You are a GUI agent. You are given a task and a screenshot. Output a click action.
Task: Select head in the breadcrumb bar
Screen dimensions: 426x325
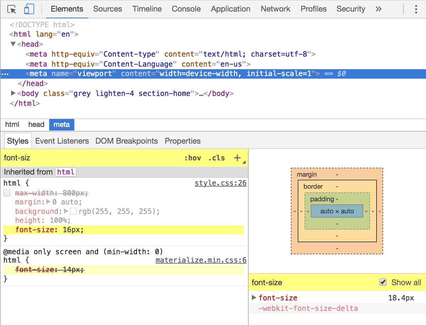(x=36, y=124)
